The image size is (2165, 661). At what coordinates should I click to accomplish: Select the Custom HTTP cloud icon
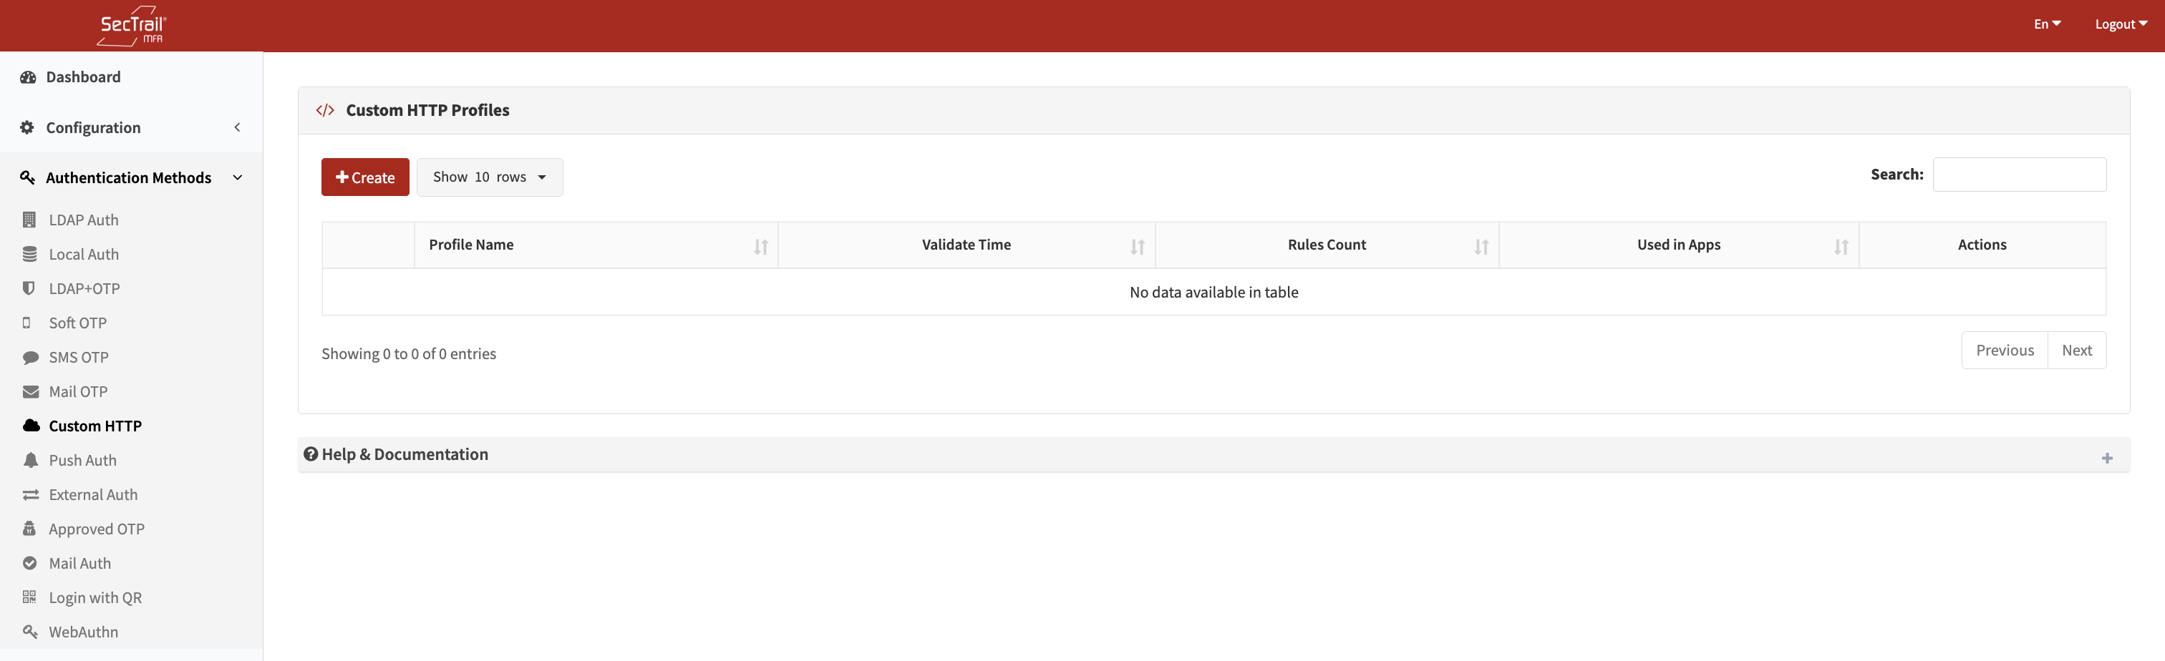30,426
